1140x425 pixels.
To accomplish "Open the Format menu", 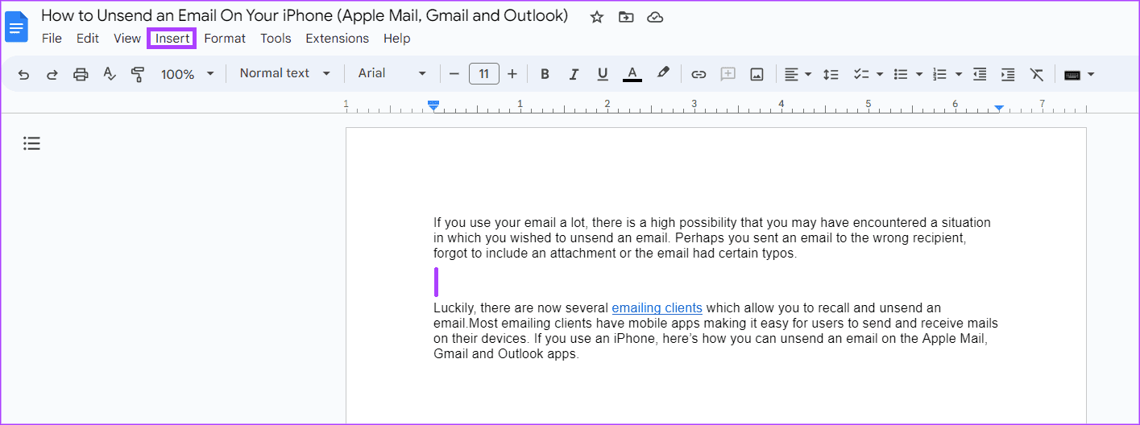I will tap(225, 39).
